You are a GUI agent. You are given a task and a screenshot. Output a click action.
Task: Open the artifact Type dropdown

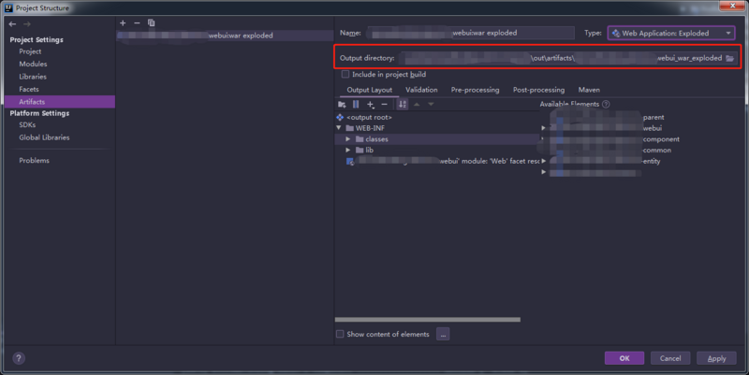671,34
